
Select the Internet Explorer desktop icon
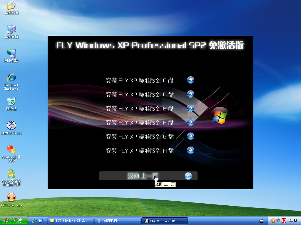11,81
